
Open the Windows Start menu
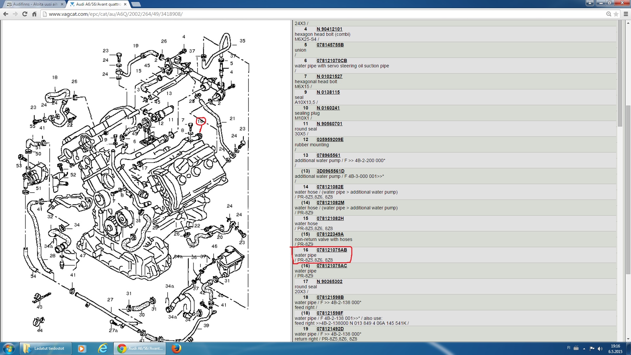point(9,348)
